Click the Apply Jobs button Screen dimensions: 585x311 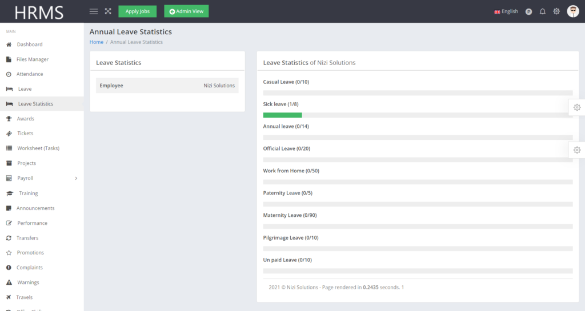(137, 11)
